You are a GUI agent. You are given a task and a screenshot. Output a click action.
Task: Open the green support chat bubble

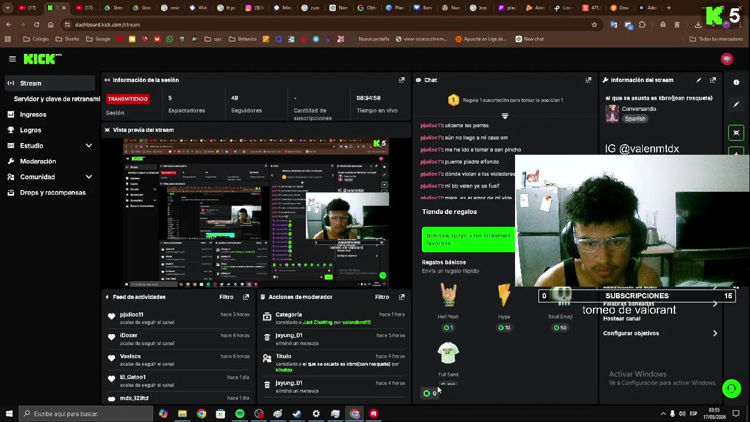click(731, 388)
